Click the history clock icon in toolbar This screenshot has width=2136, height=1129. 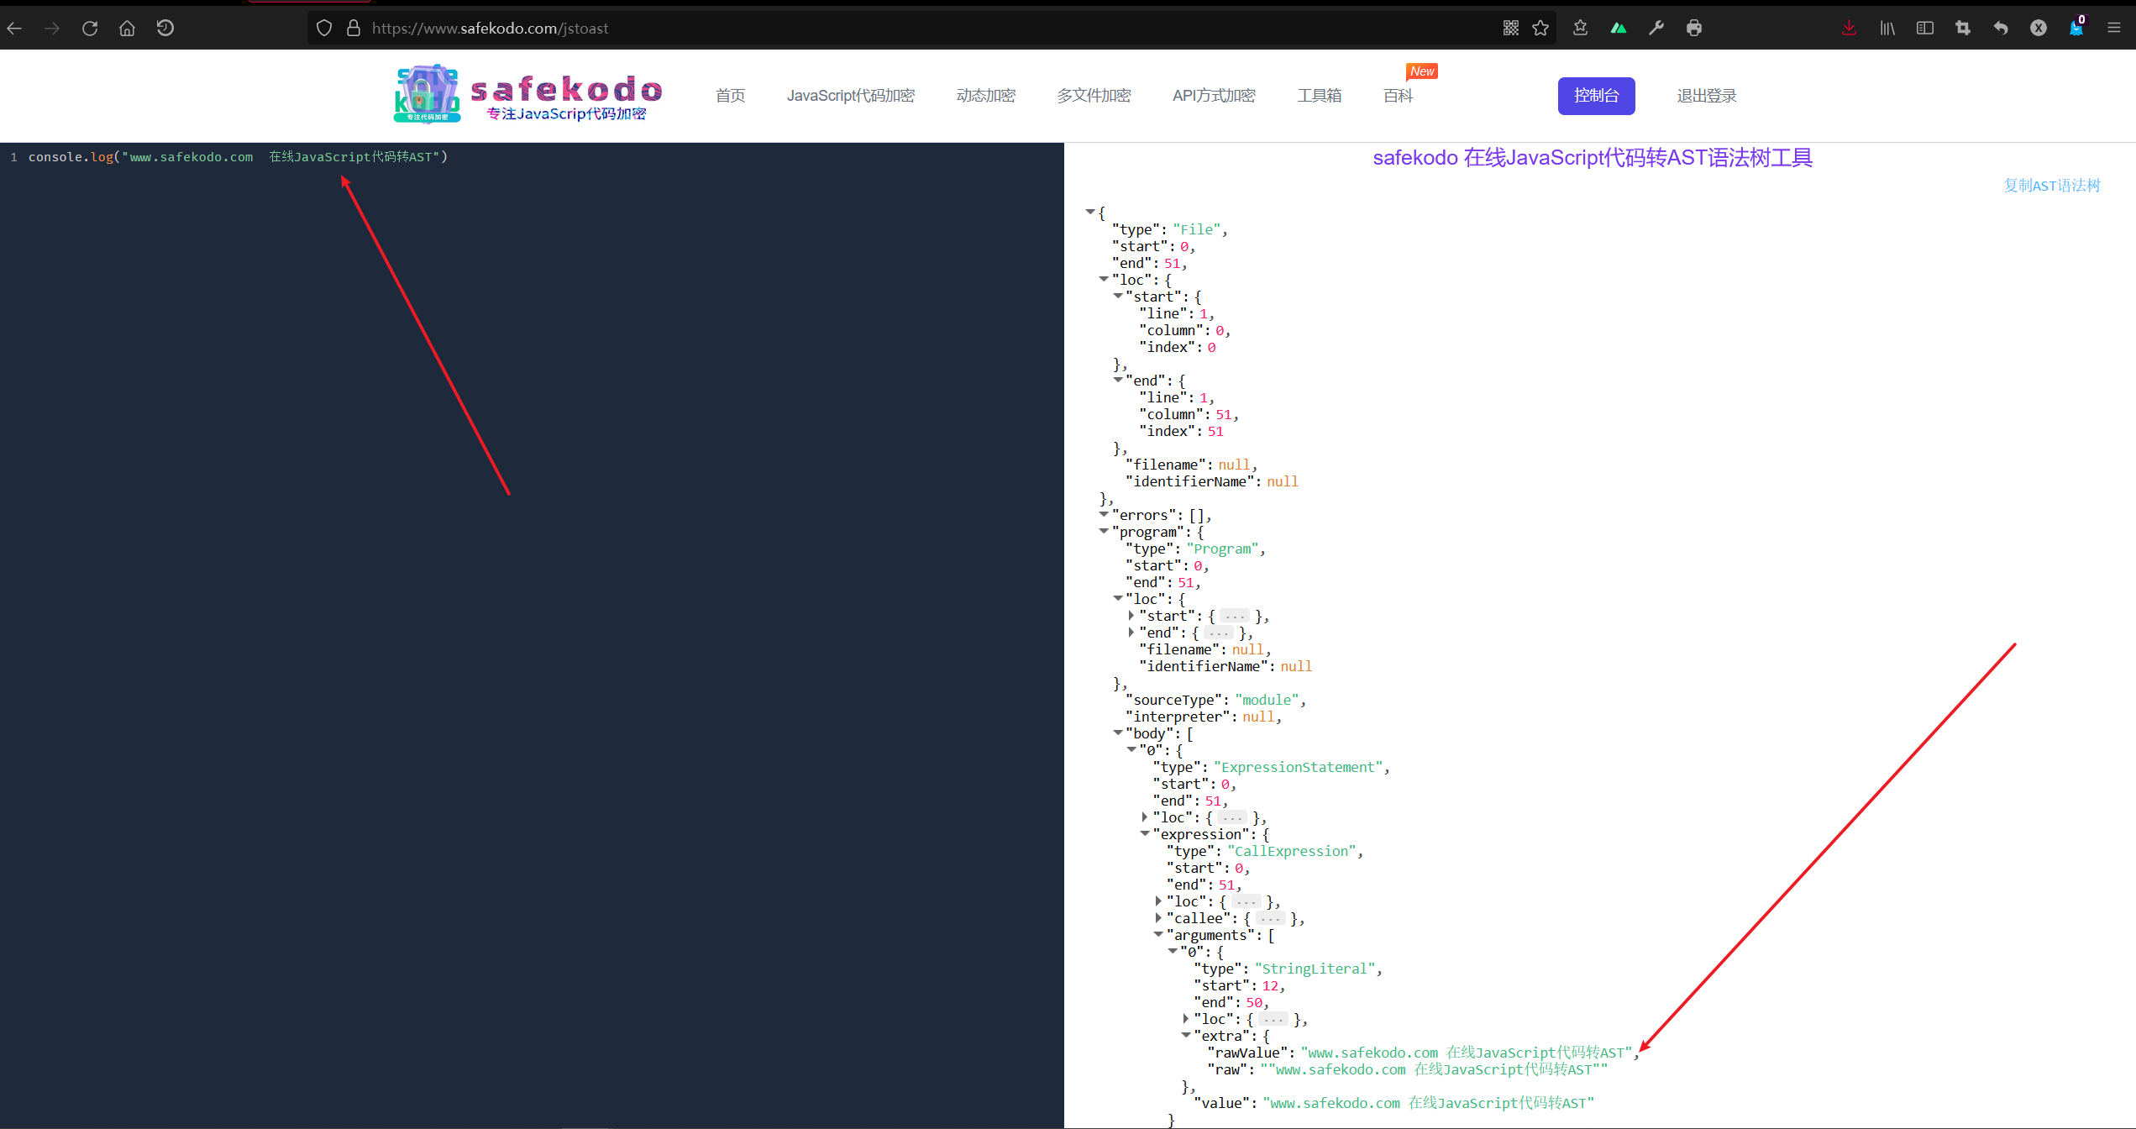165,28
